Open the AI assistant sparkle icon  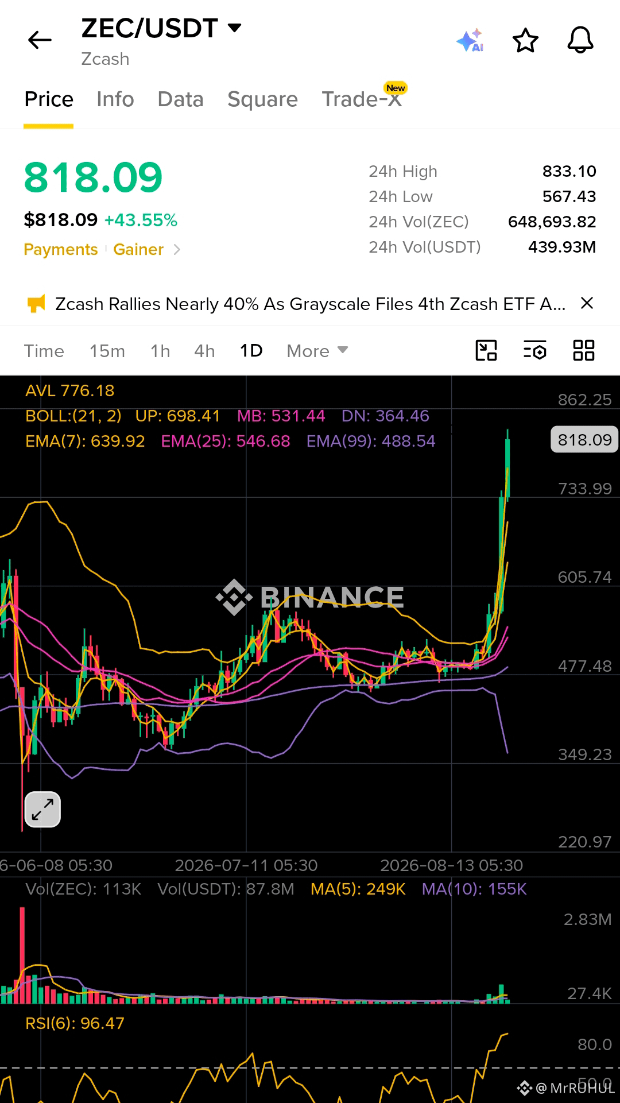470,41
